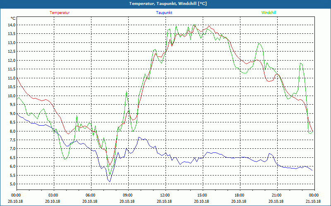Click the 7,5 y-axis value

[13, 140]
